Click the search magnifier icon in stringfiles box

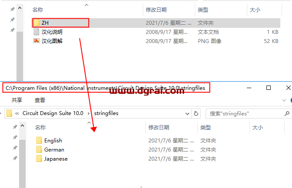[x=287, y=113]
